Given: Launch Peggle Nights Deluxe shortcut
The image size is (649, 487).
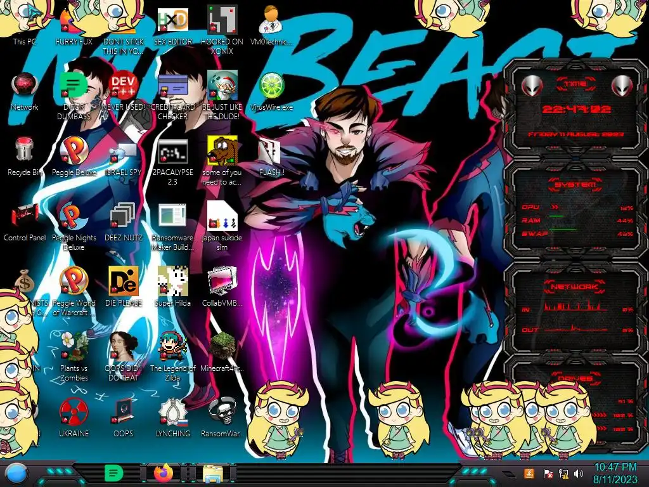Looking at the screenshot, I should tap(74, 226).
